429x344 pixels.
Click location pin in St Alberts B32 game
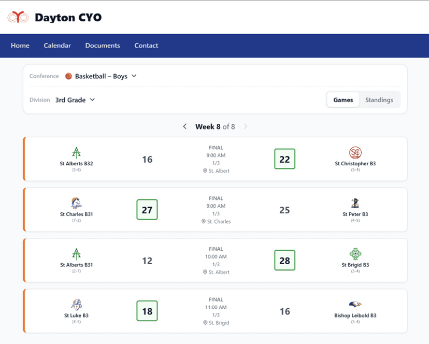[205, 171]
